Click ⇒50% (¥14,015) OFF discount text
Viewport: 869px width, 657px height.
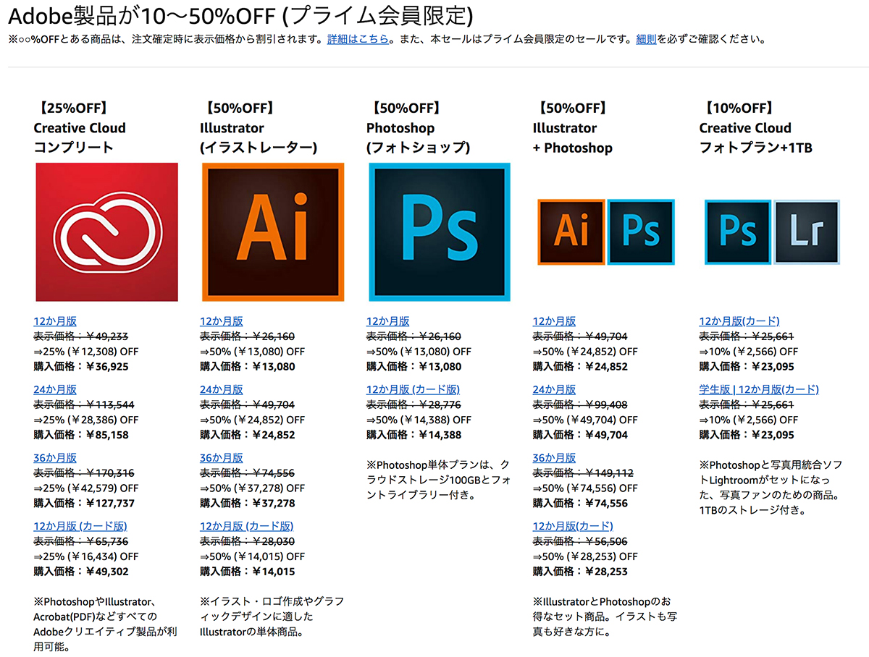tap(253, 556)
